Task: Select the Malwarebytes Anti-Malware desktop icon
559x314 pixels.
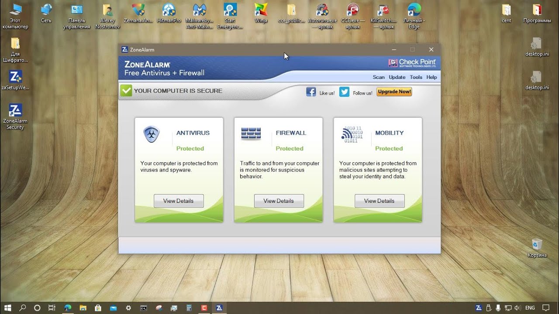Action: [199, 17]
